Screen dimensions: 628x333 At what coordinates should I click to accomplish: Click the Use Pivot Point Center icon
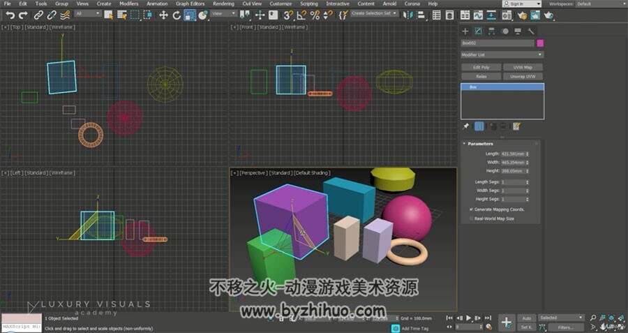tap(245, 15)
